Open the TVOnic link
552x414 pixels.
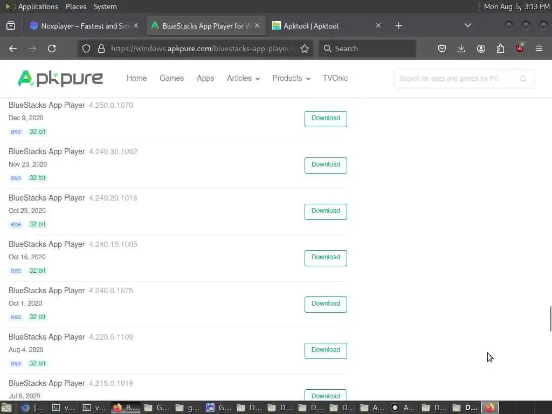click(x=335, y=78)
